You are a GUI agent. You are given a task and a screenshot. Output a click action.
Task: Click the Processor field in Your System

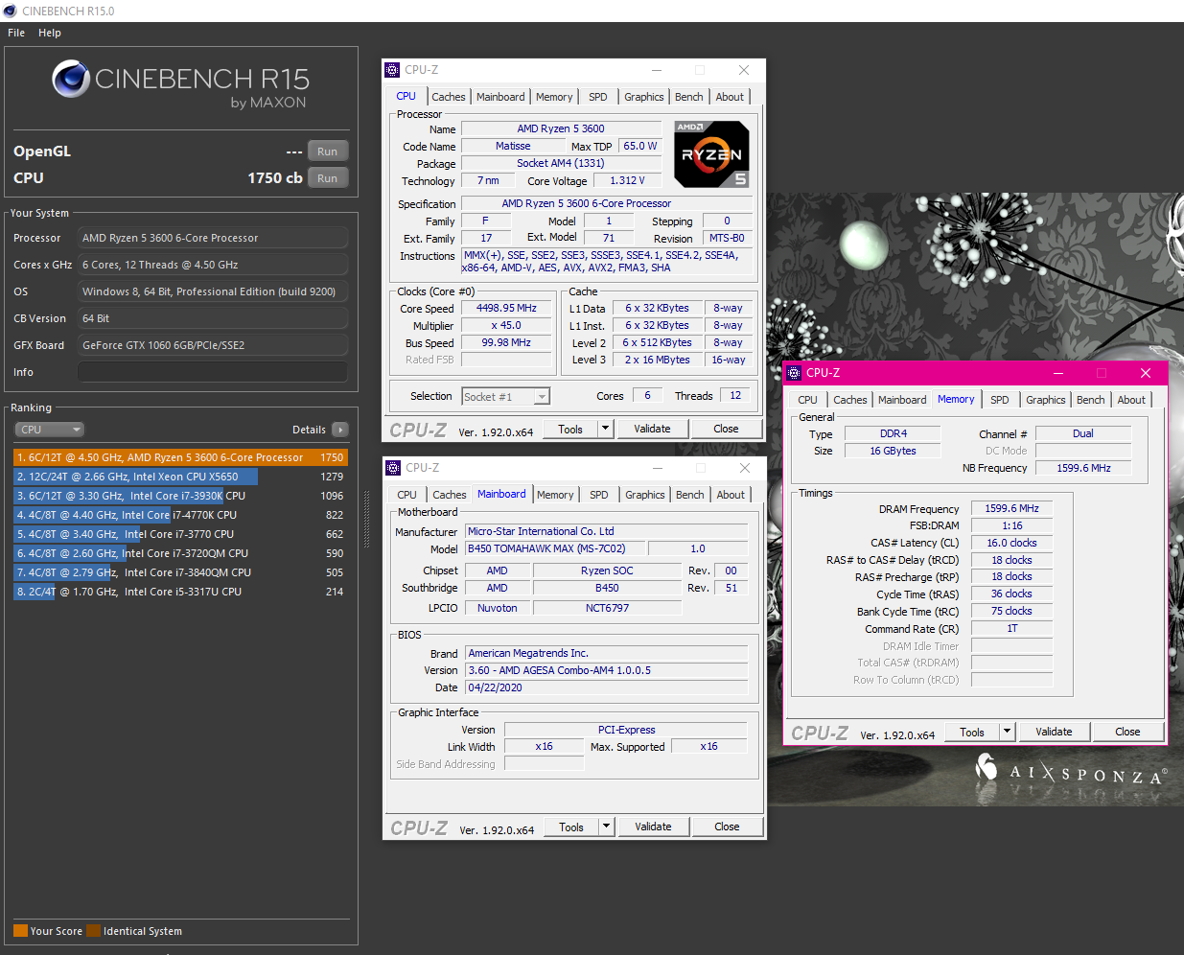(213, 238)
